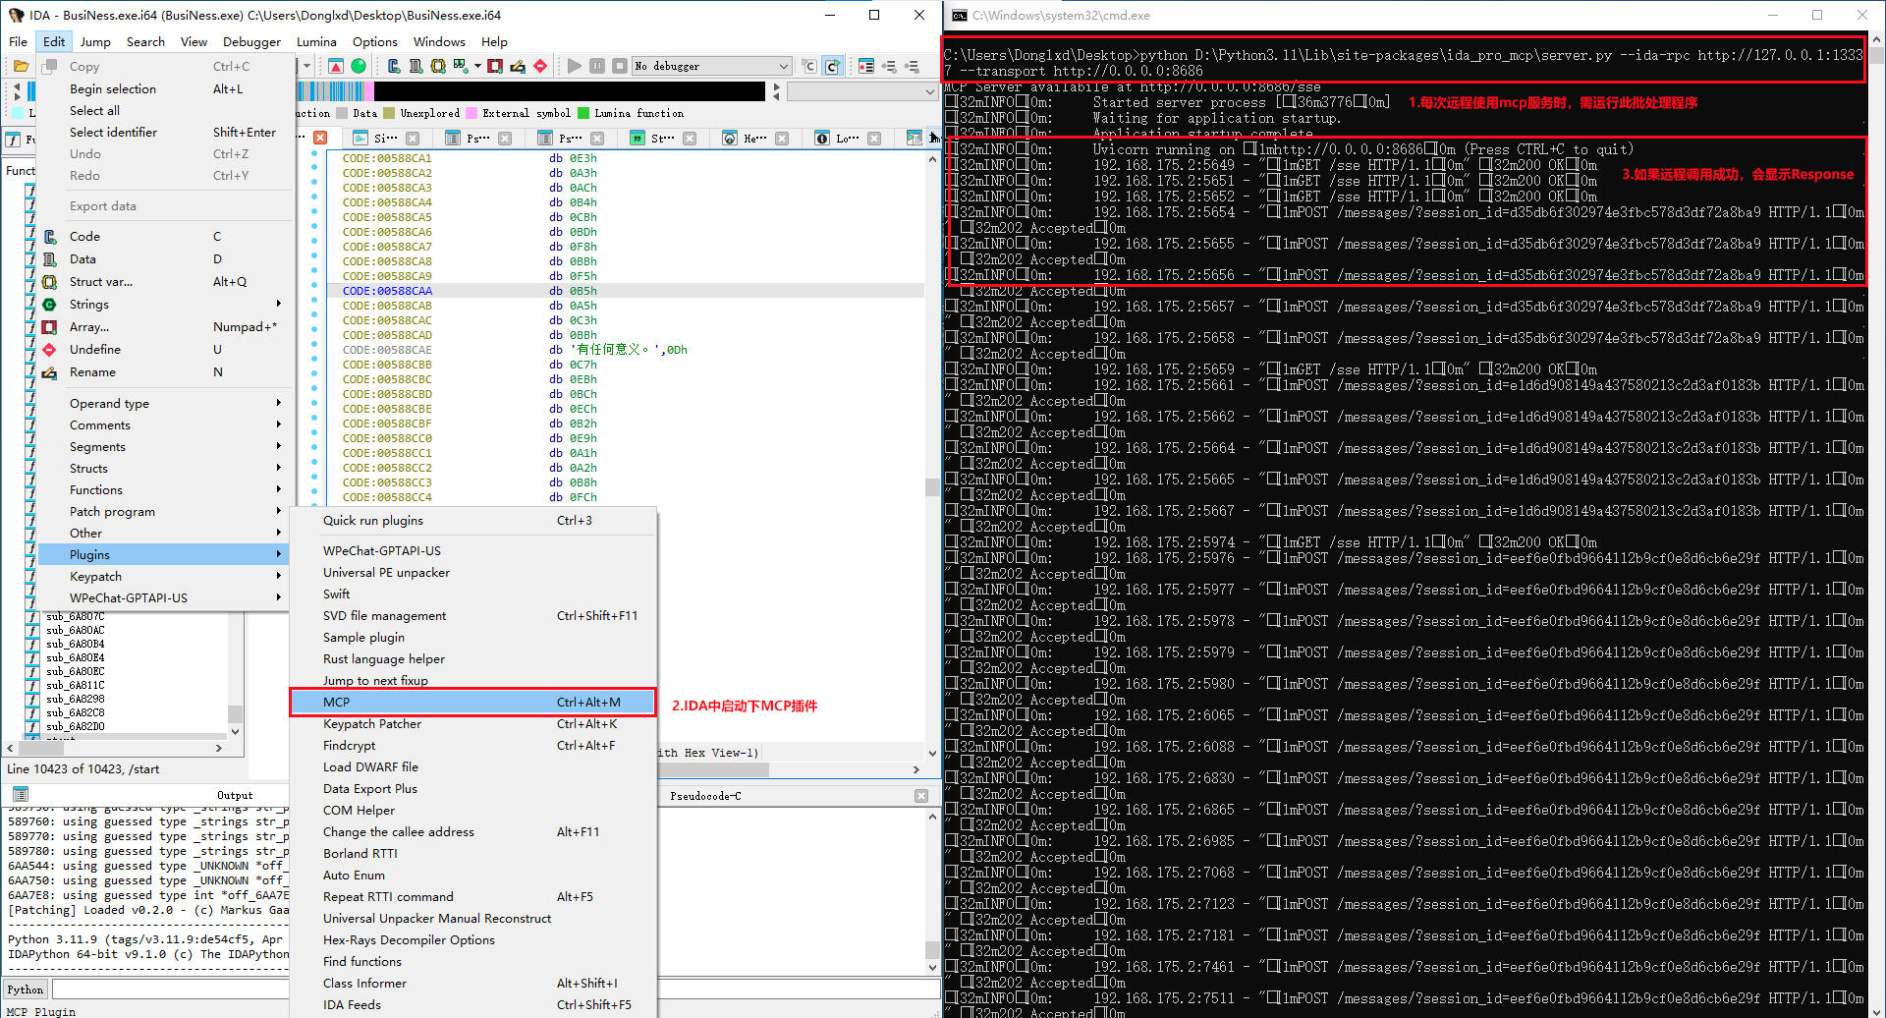
Task: Click the Python command input field
Action: pyautogui.click(x=167, y=990)
